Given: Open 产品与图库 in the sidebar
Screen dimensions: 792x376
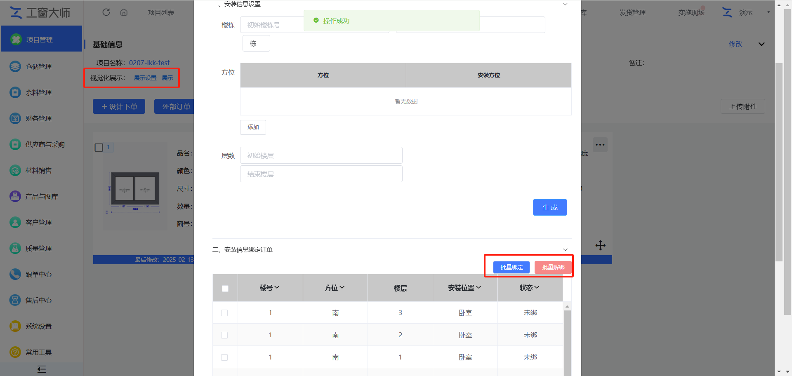Looking at the screenshot, I should 41,196.
